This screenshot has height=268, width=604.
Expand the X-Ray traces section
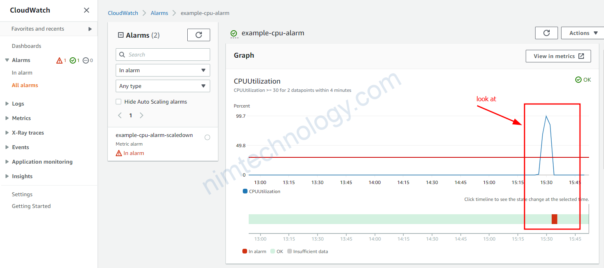point(7,133)
